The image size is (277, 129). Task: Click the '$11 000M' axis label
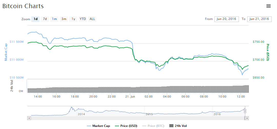tap(17, 60)
